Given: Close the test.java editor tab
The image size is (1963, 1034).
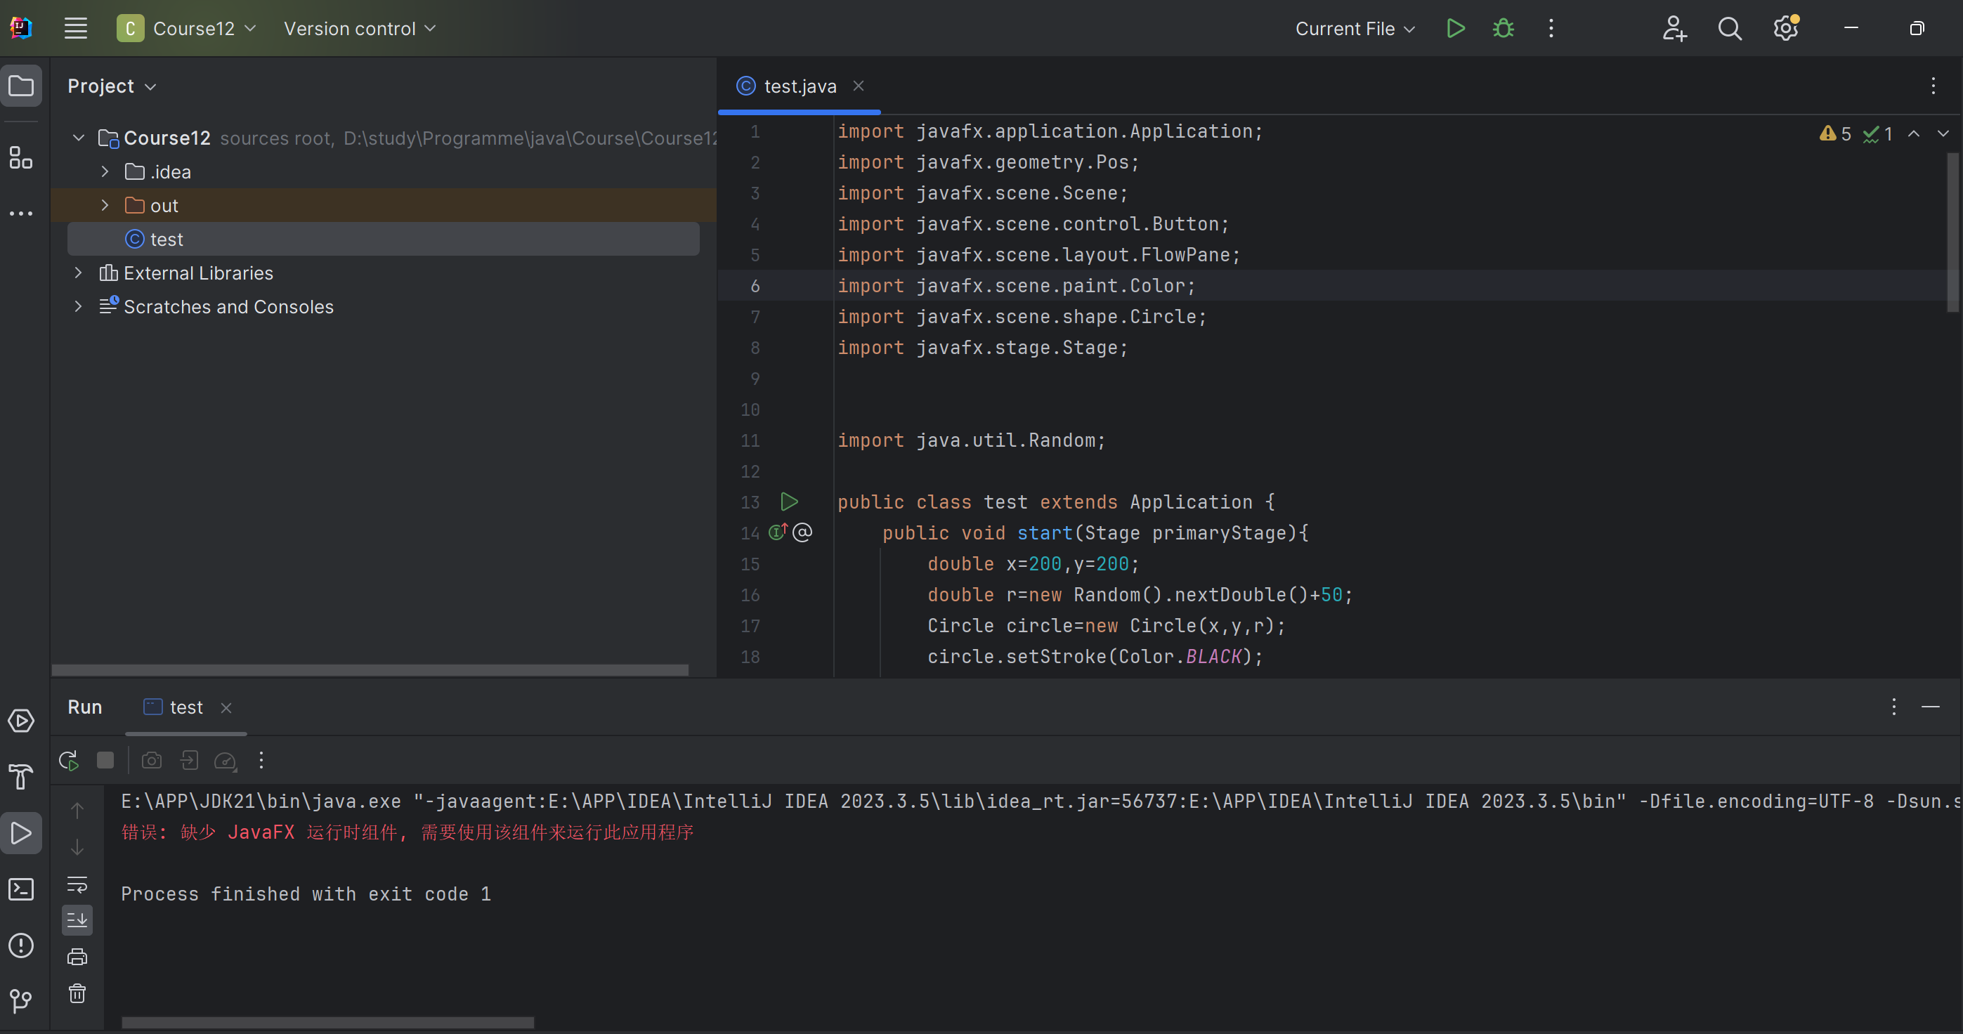Looking at the screenshot, I should click(x=858, y=86).
